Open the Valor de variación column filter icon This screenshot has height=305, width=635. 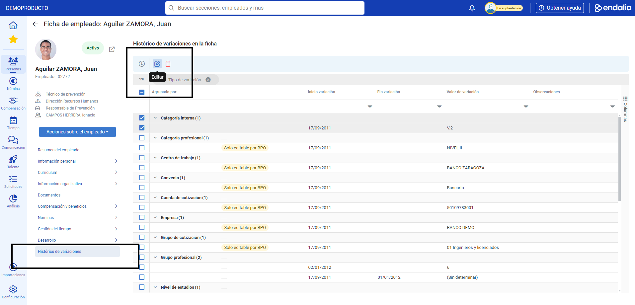(526, 107)
